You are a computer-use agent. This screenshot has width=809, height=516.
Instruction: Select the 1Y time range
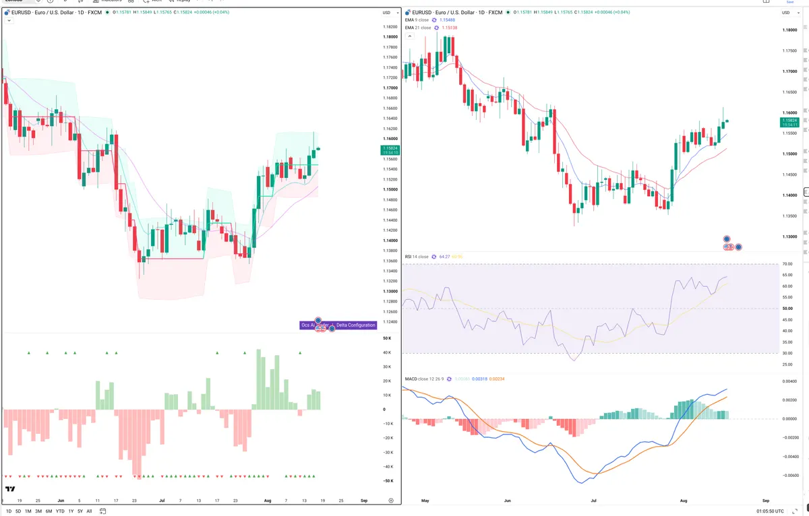tap(71, 511)
